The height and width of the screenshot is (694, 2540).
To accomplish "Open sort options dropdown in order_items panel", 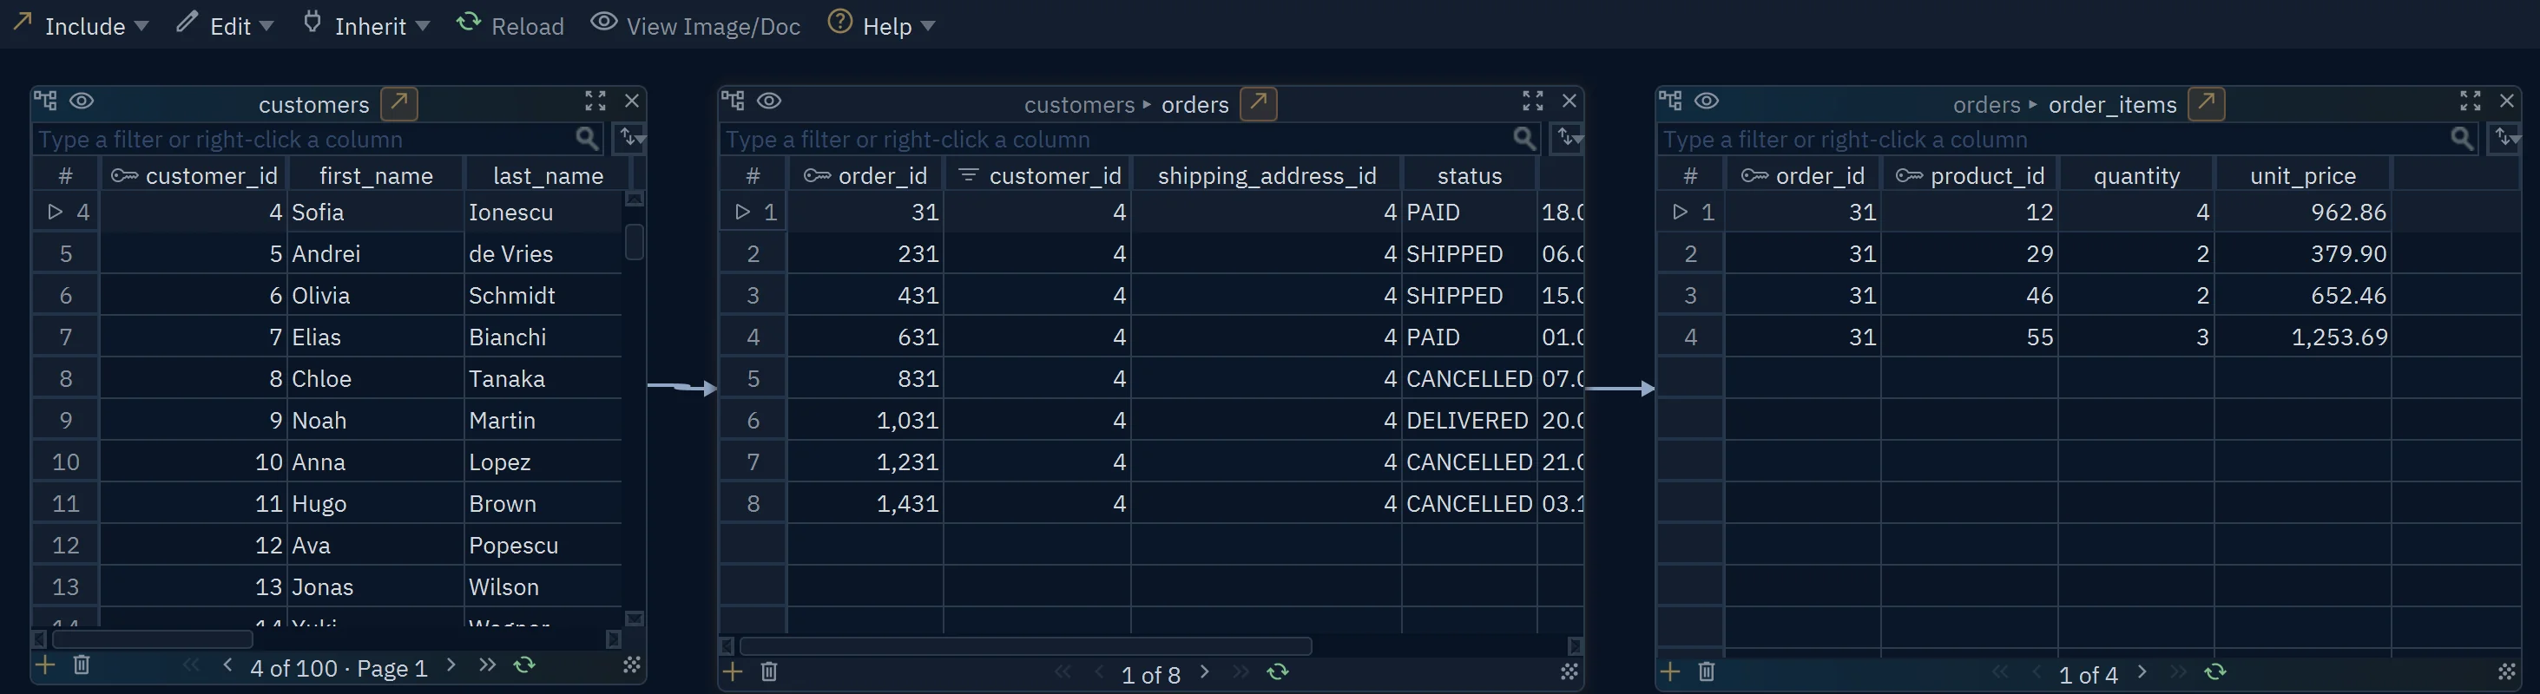I will coord(2505,138).
